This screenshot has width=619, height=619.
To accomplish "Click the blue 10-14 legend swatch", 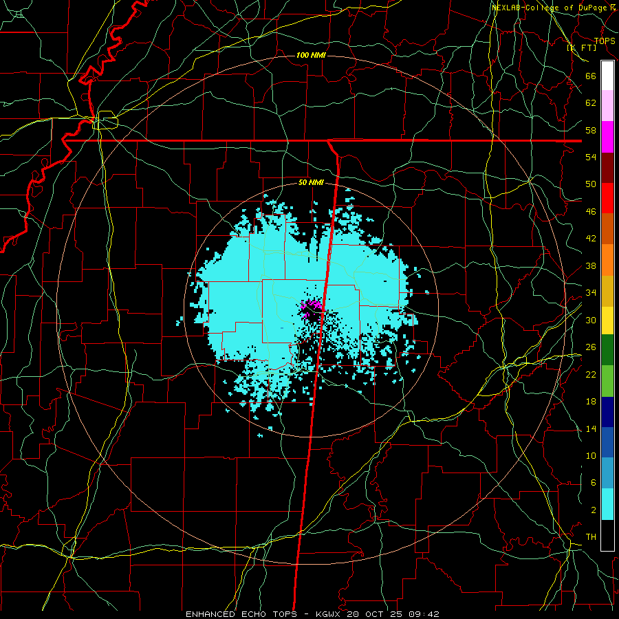I will point(607,442).
